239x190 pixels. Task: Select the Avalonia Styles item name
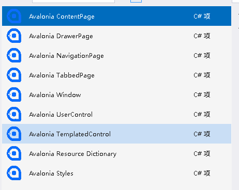tap(51, 173)
